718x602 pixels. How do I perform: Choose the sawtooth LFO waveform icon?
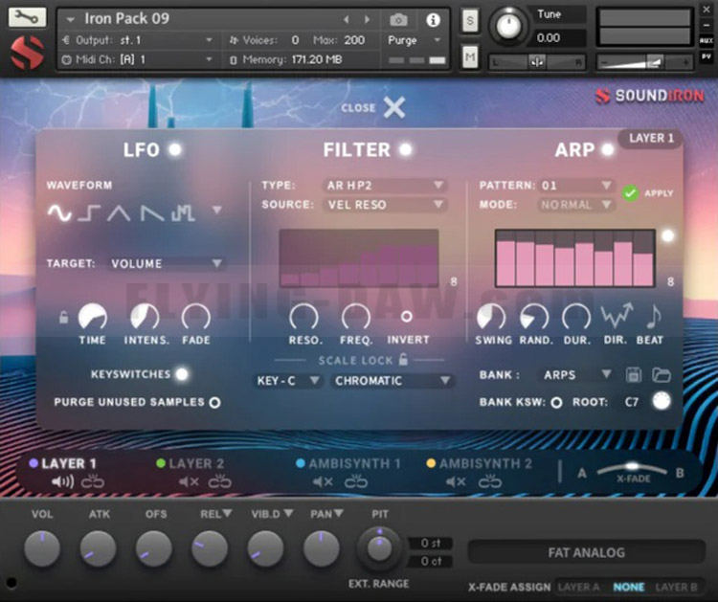coord(151,213)
